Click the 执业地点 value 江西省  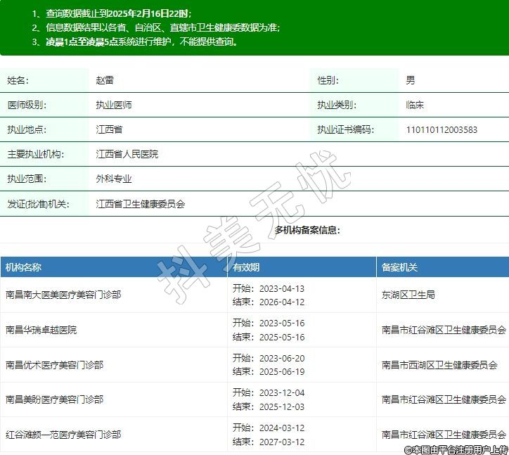coord(109,130)
